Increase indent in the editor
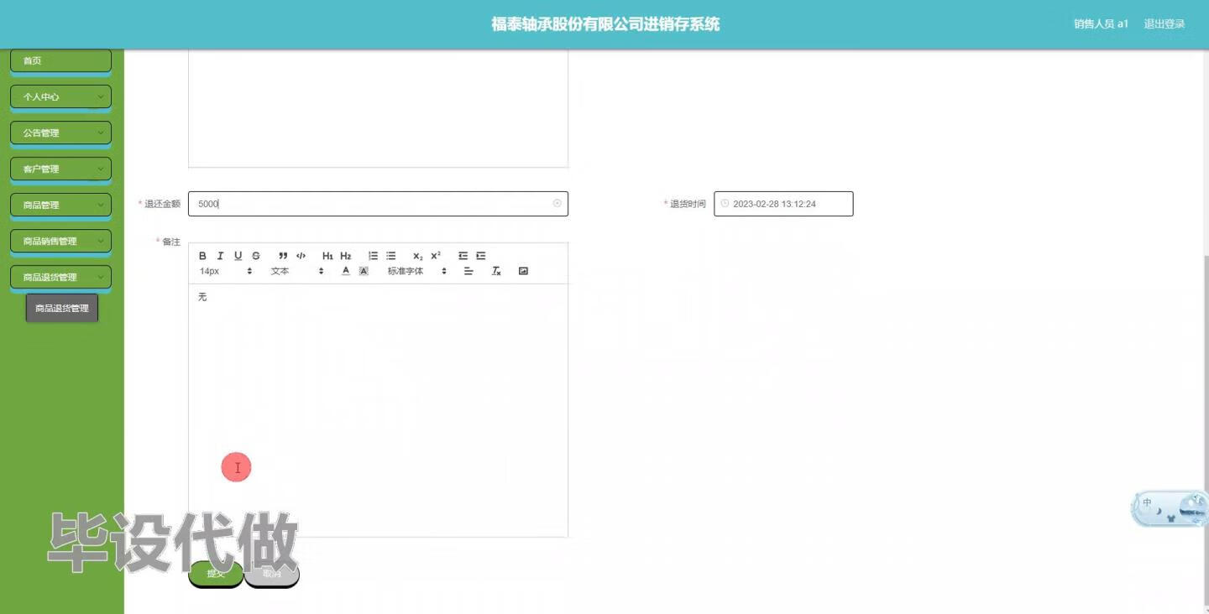 (x=481, y=256)
